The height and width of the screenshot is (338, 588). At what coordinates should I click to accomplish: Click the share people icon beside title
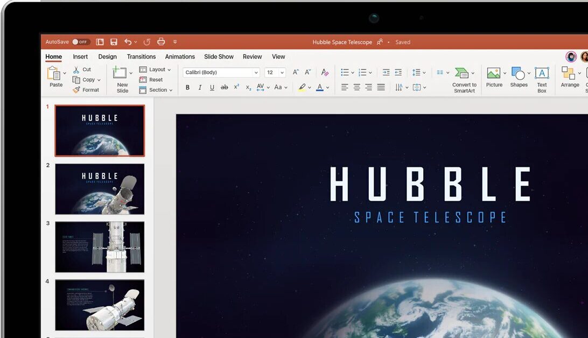pos(380,42)
